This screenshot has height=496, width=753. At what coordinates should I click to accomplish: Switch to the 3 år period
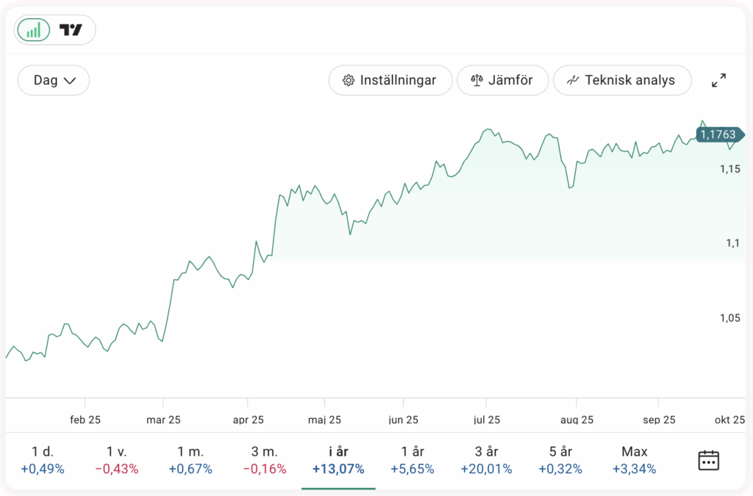[486, 460]
